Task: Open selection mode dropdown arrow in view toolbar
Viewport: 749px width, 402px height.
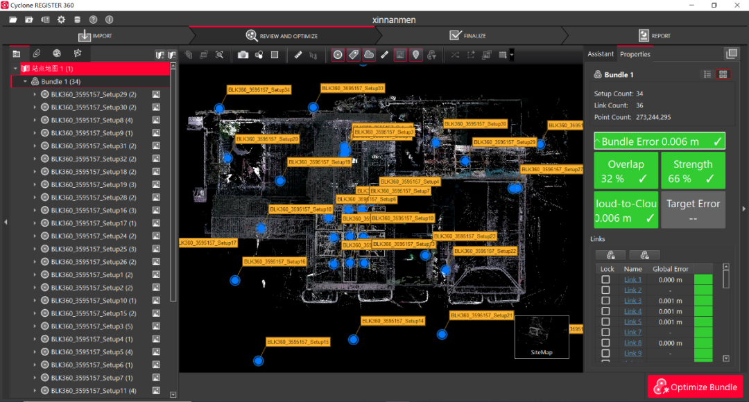Action: click(512, 55)
